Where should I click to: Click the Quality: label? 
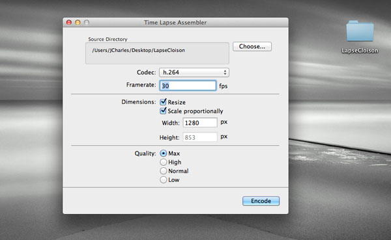point(145,153)
